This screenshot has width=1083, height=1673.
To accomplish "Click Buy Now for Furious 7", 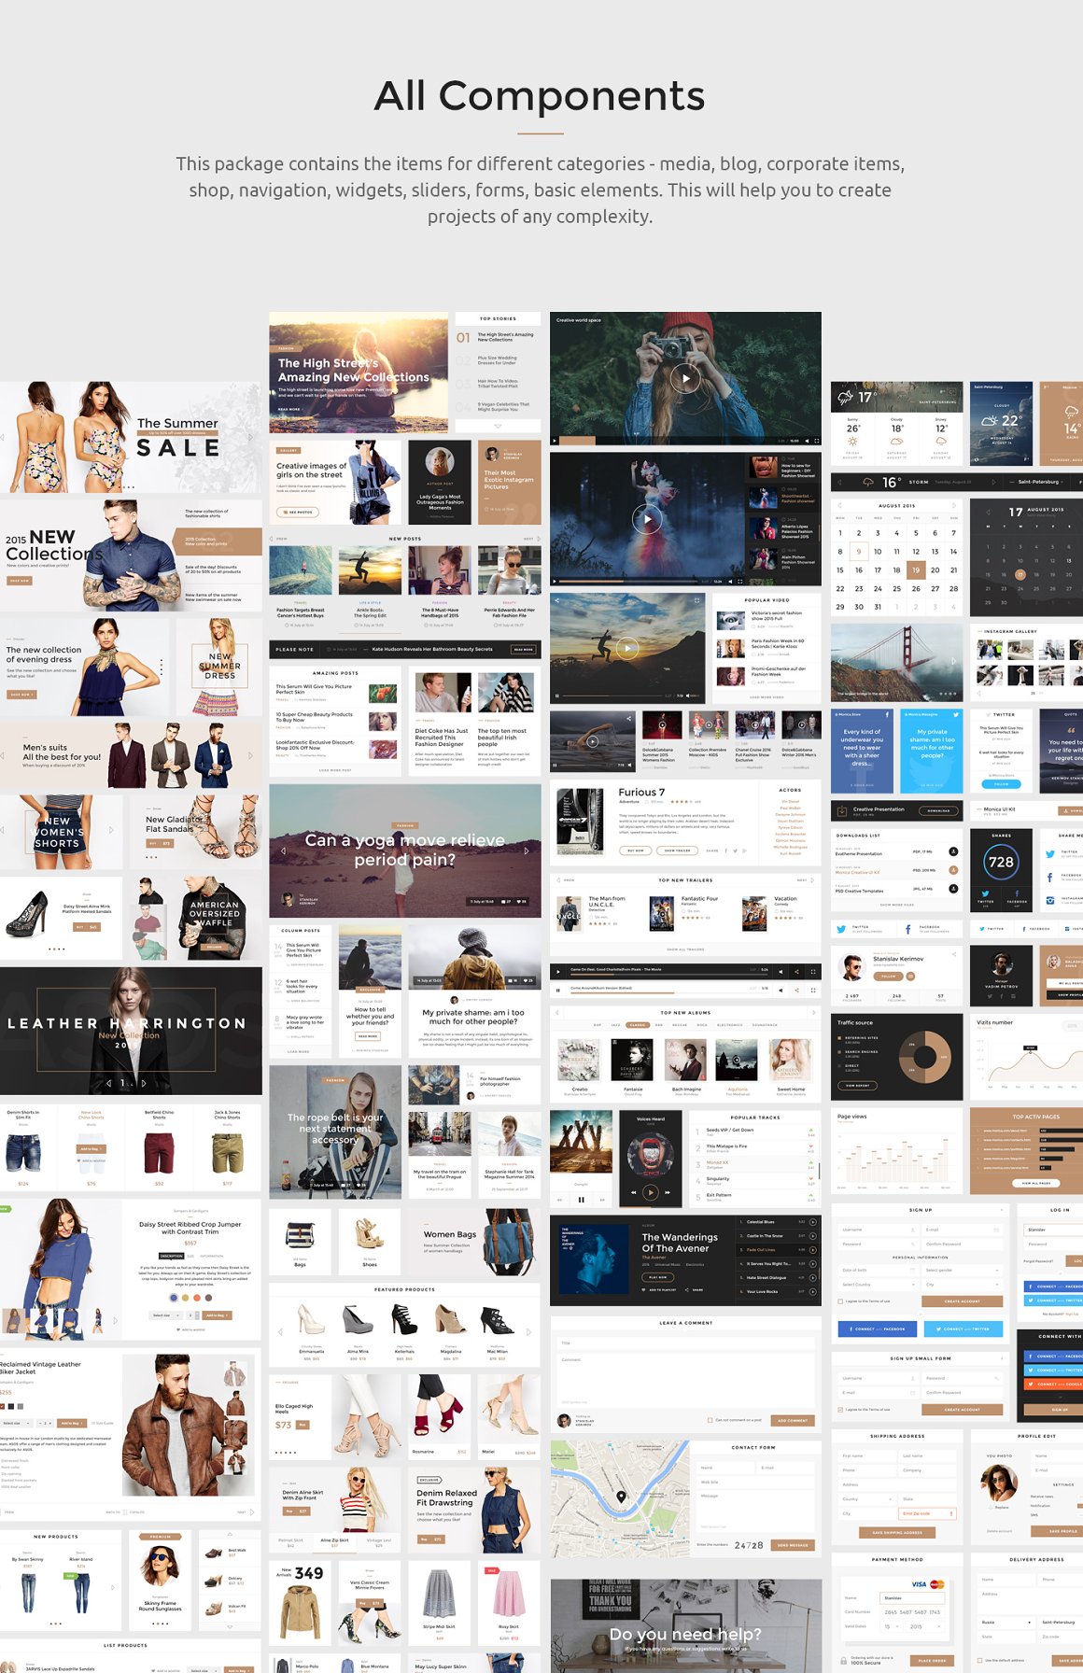I will [x=636, y=851].
